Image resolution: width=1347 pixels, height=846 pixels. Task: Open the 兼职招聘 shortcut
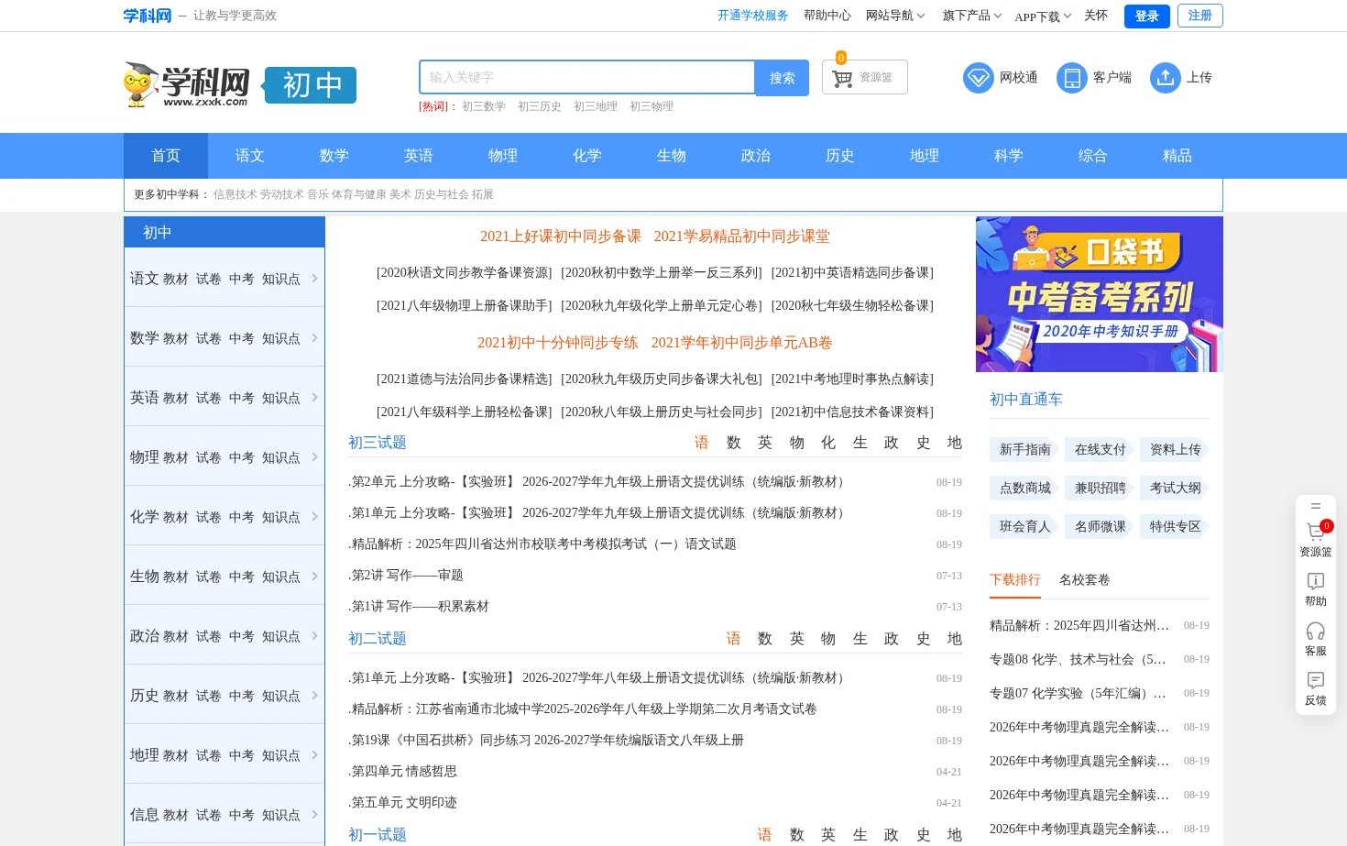1101,488
